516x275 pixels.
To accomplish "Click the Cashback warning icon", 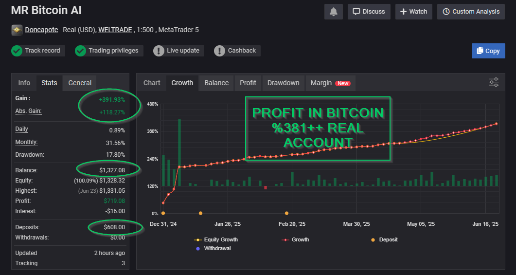I will coord(219,51).
